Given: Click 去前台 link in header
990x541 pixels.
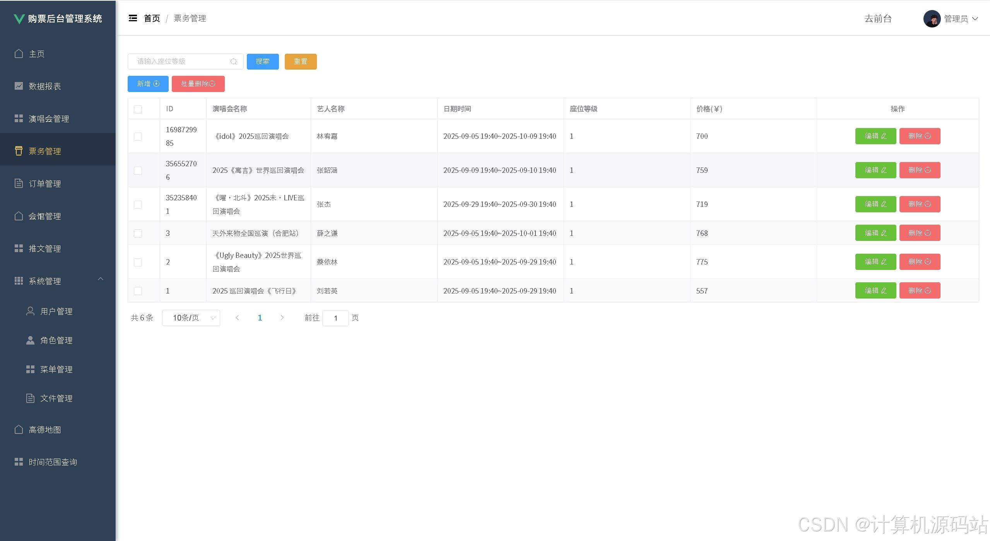Looking at the screenshot, I should point(878,19).
